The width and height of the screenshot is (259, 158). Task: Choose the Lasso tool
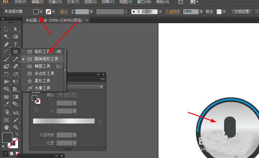pos(16,36)
